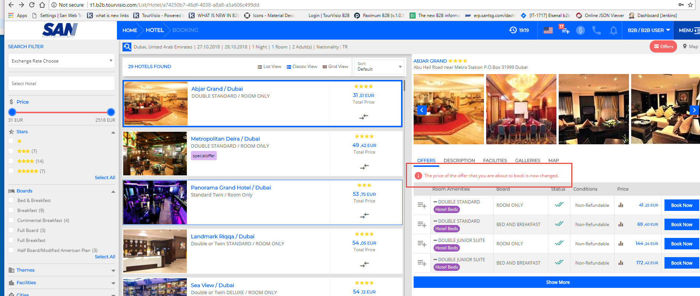The width and height of the screenshot is (700, 296).
Task: Open the Sort Default dropdown
Action: 379,67
